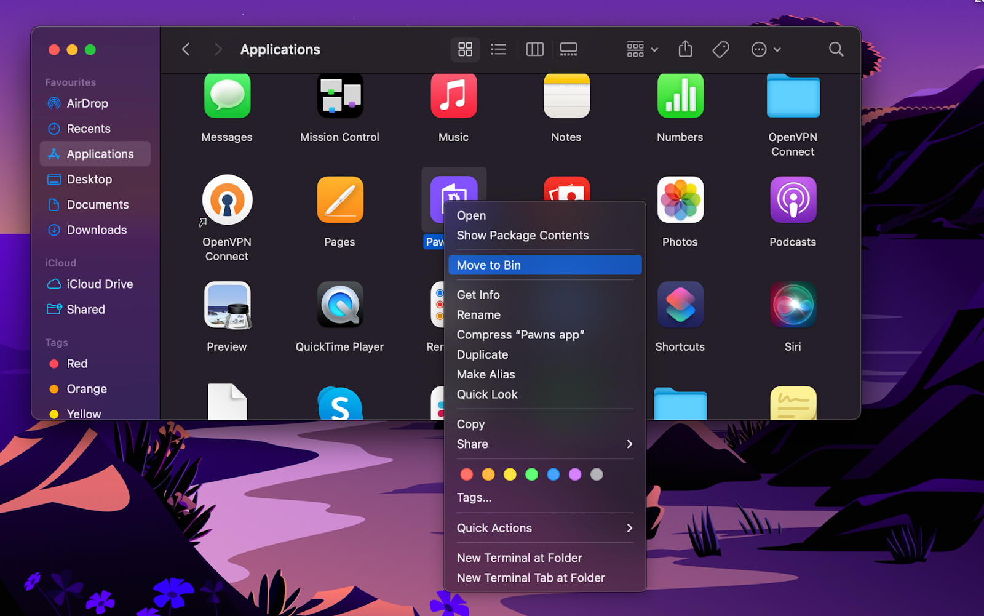Open AirDrop in the sidebar
Screen dimensions: 984x616
pos(95,103)
